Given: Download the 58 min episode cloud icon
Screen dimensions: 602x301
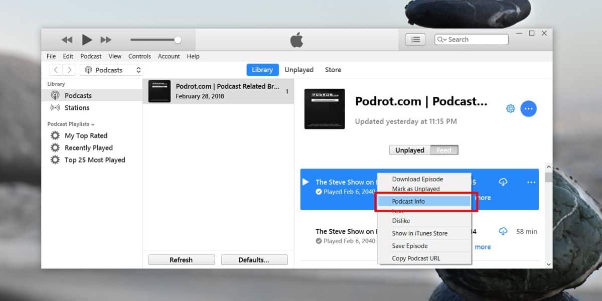Looking at the screenshot, I should [x=503, y=231].
